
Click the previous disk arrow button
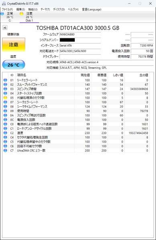click(5, 28)
